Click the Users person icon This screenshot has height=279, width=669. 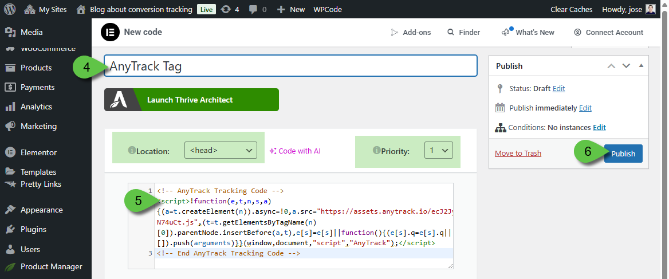coord(10,249)
